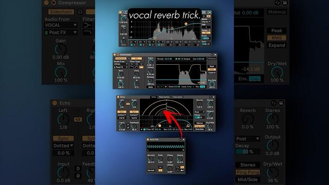Click Stereo mode button in enlarged right Echo
Image resolution: width=329 pixels, height=185 pixels.
(248, 165)
